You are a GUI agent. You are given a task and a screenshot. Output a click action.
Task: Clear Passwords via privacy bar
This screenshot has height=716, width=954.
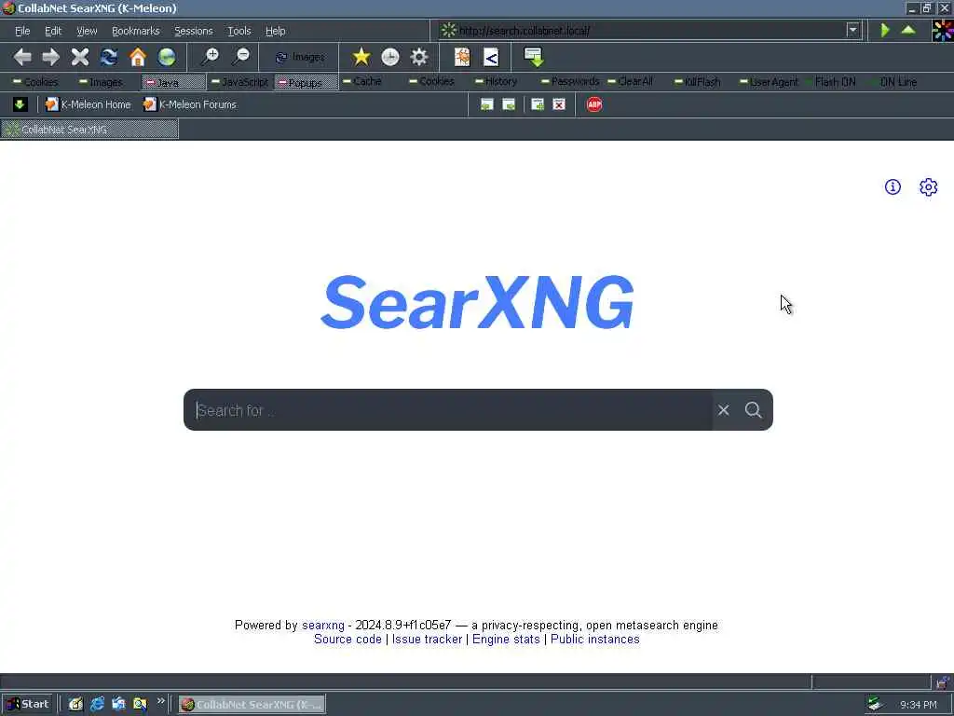570,81
